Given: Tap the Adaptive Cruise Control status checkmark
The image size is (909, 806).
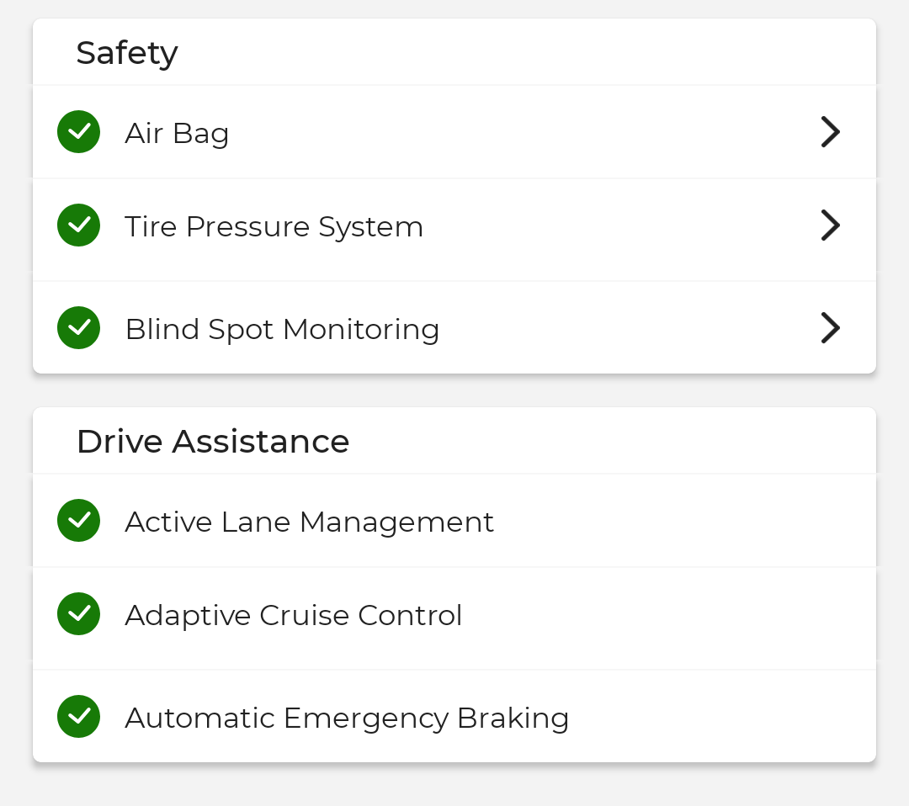Looking at the screenshot, I should click(x=79, y=614).
